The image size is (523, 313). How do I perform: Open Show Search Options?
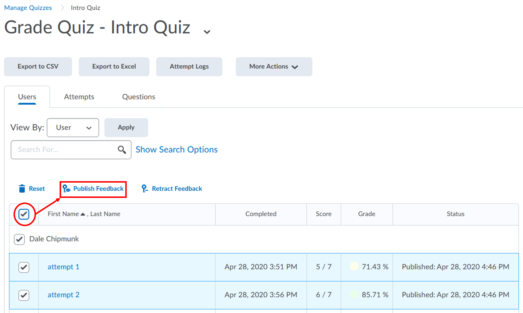(176, 149)
